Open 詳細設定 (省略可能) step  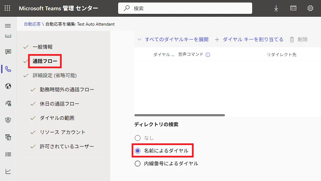[x=55, y=75]
